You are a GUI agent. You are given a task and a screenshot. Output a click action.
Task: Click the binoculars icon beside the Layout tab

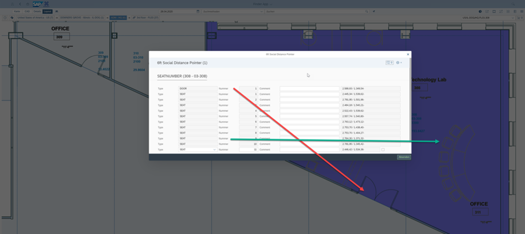(x=56, y=12)
